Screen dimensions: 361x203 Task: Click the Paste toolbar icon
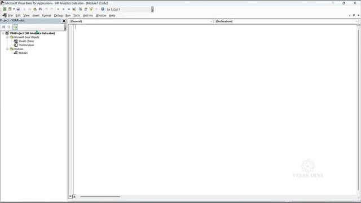point(35,9)
